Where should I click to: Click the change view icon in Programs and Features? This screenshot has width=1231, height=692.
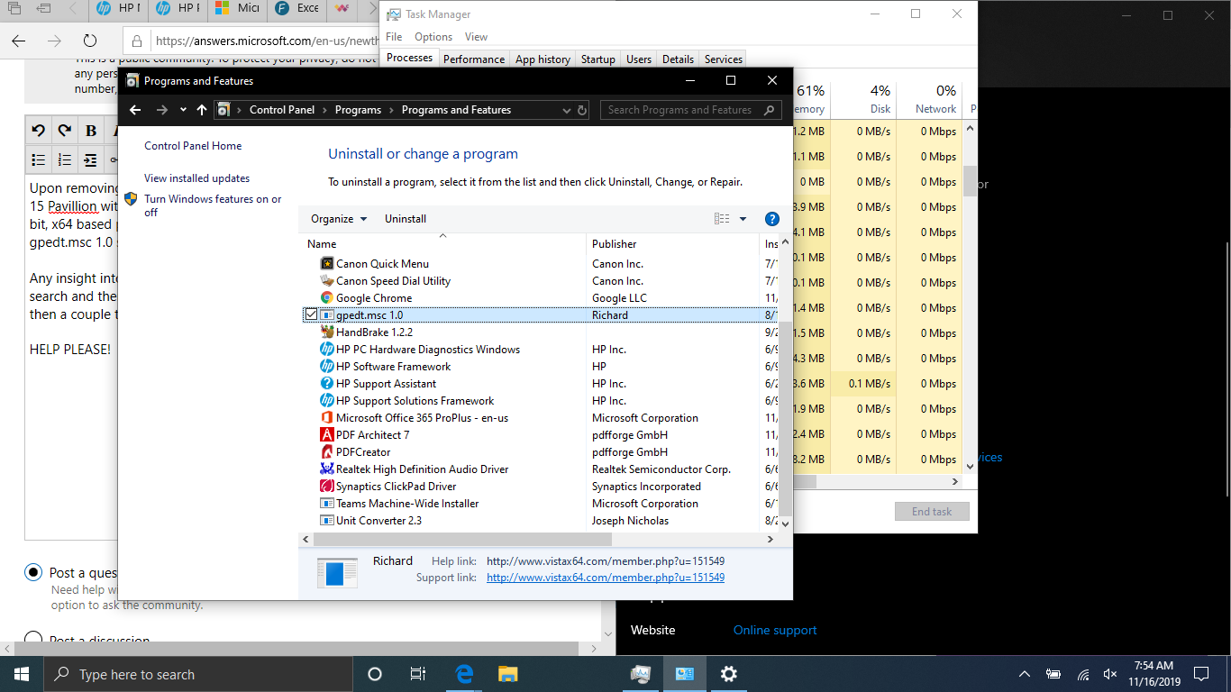720,219
